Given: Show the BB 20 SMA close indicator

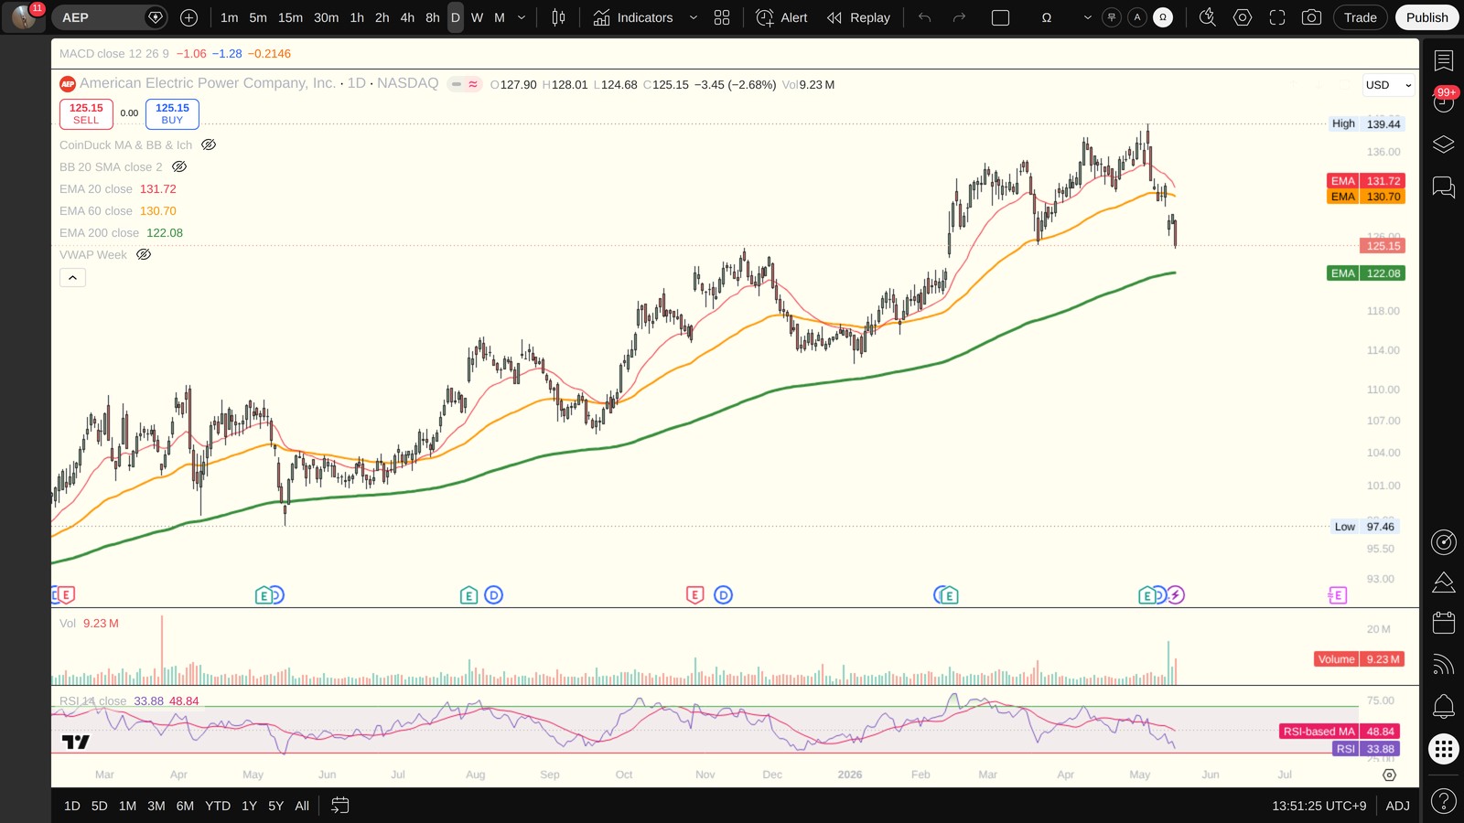Looking at the screenshot, I should (x=179, y=166).
